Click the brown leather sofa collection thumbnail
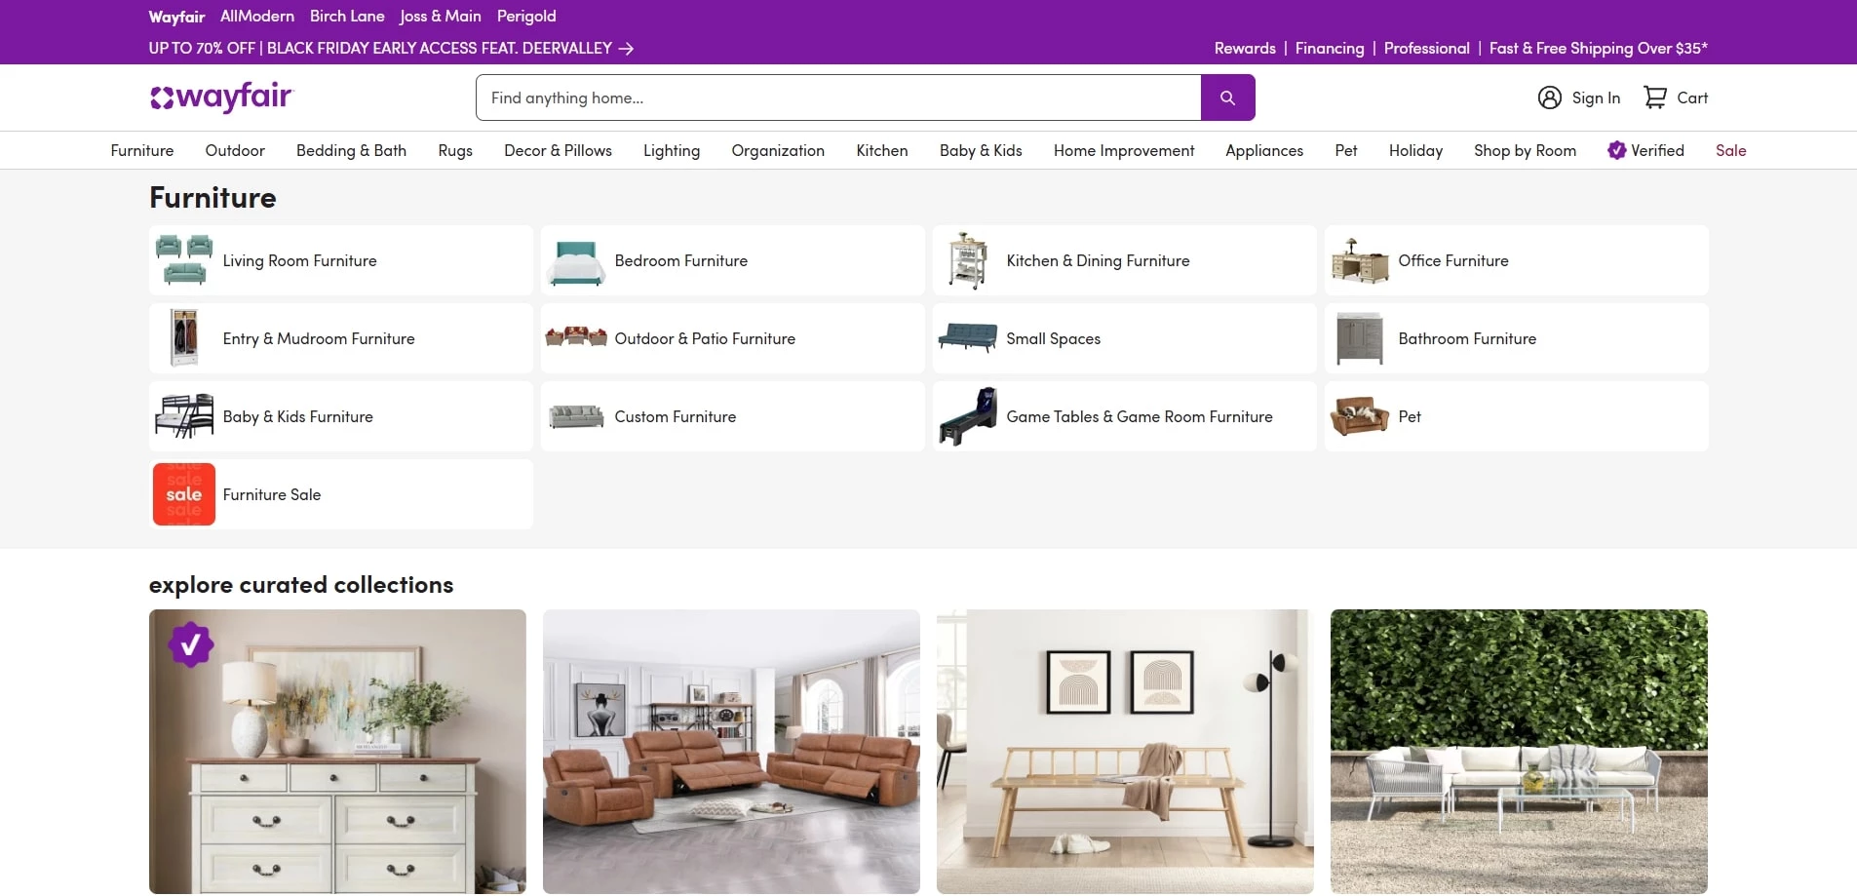The width and height of the screenshot is (1857, 896). 731,752
